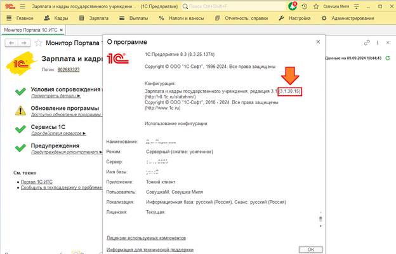The image size is (396, 254).
Task: Click the notifications bell icon
Action: click(x=293, y=6)
